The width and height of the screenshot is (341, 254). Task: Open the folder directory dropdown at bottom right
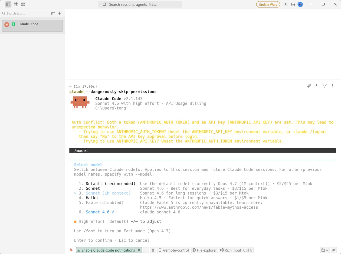325,250
